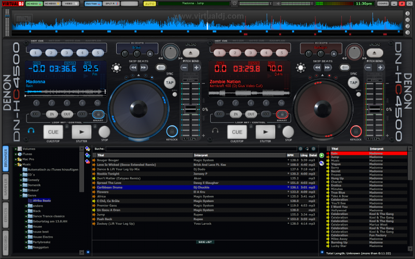Click the gear icon beside left deck display
415x259 pixels.
click(116, 68)
